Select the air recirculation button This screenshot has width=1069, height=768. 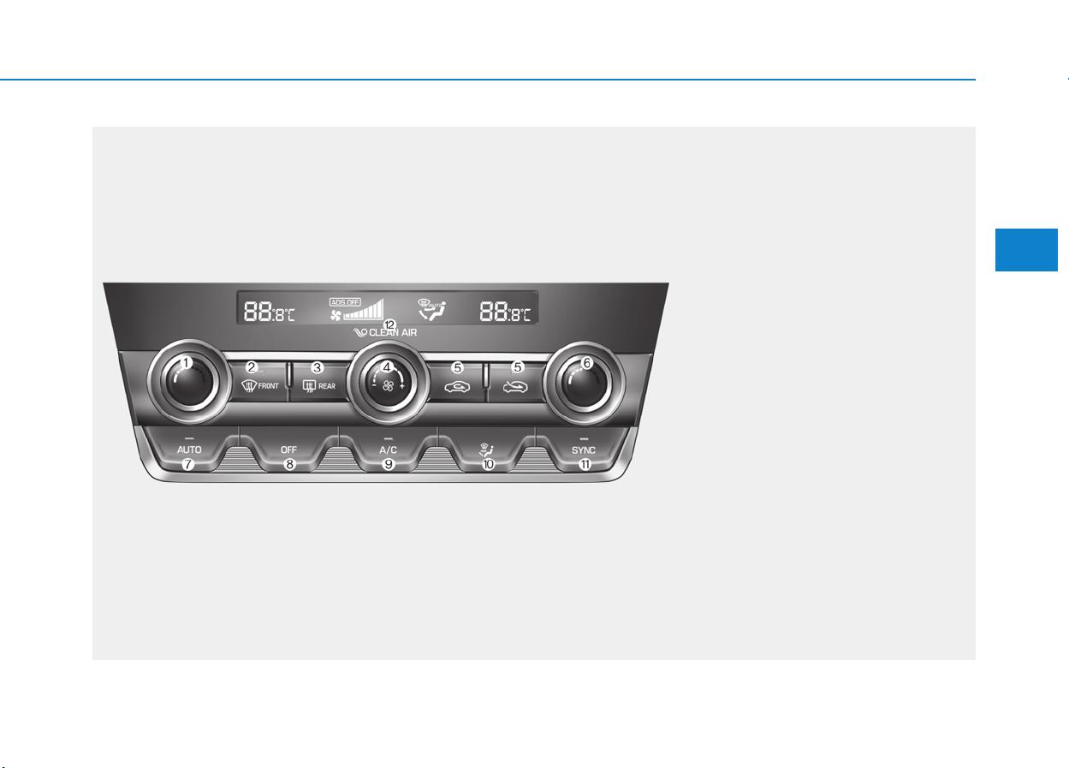456,380
